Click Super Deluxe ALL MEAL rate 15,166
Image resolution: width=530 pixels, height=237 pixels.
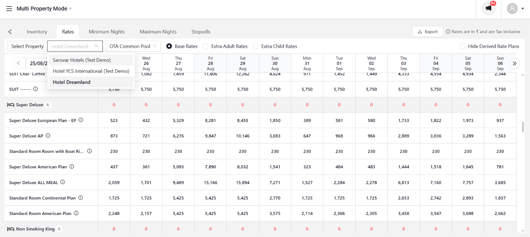coord(210,182)
